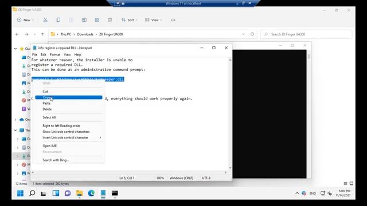Collapse the This PC tree node

pyautogui.click(x=15, y=130)
